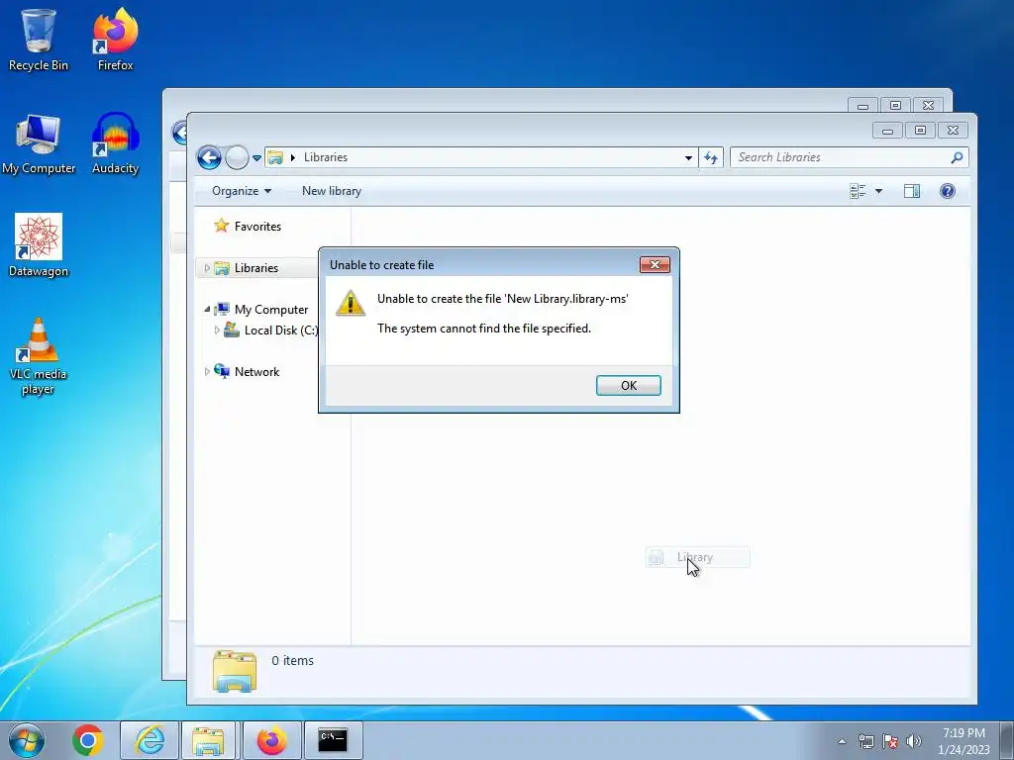Image resolution: width=1014 pixels, height=760 pixels.
Task: Click the Libraries icon in address bar
Action: (x=275, y=157)
